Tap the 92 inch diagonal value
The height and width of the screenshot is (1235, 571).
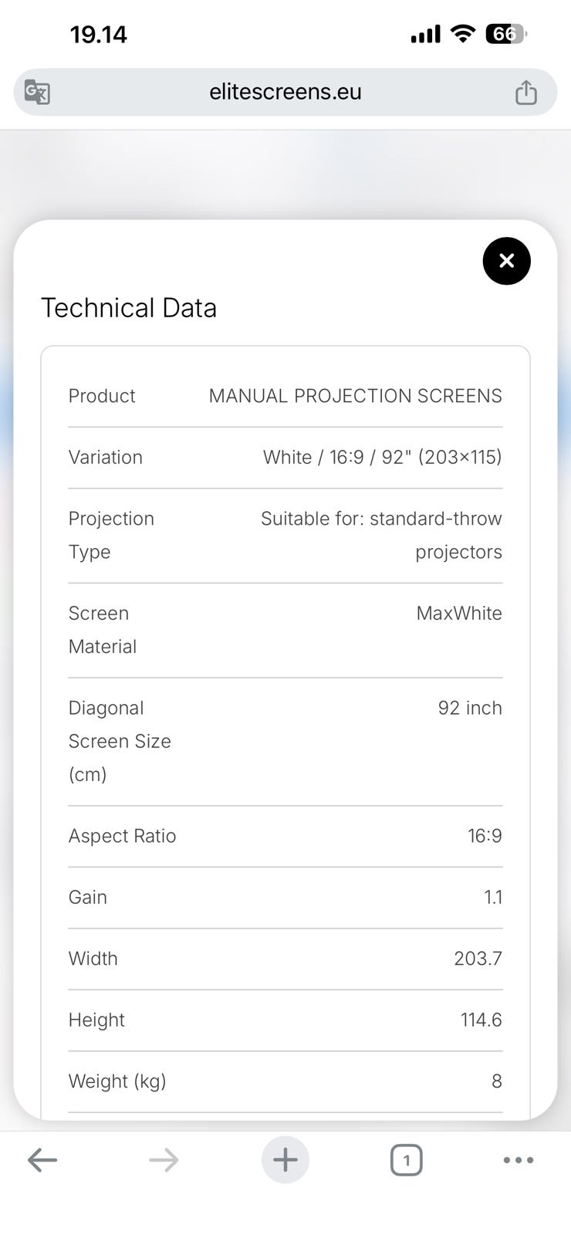[x=470, y=708]
